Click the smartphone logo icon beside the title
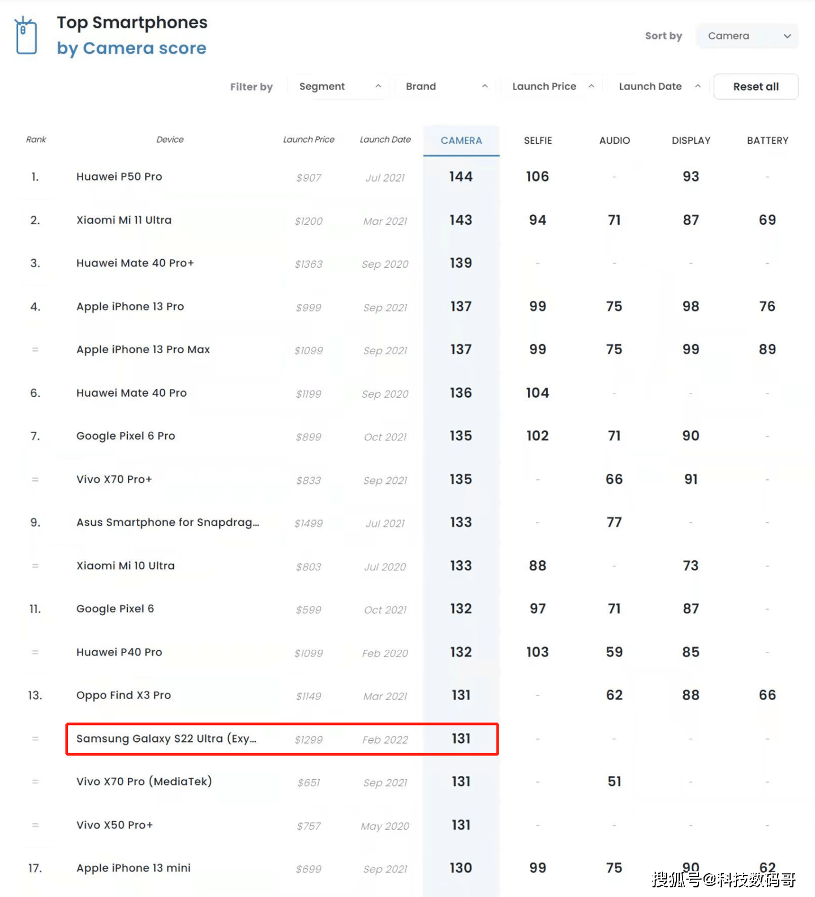The width and height of the screenshot is (815, 897). point(26,36)
